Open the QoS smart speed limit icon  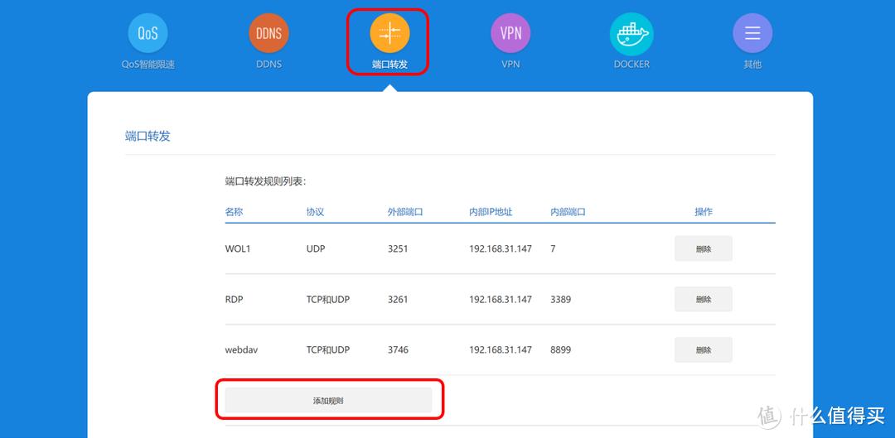148,33
